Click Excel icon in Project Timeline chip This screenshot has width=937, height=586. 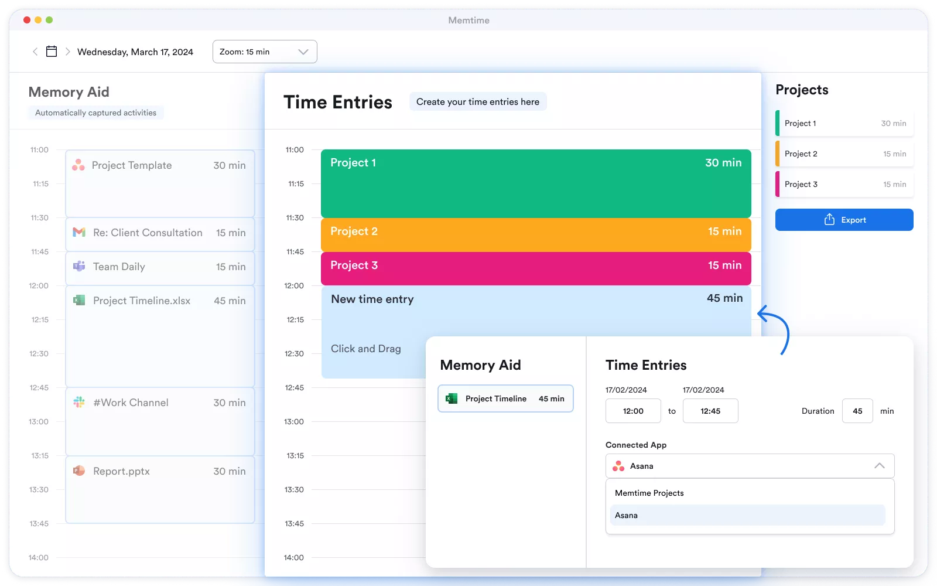point(452,398)
